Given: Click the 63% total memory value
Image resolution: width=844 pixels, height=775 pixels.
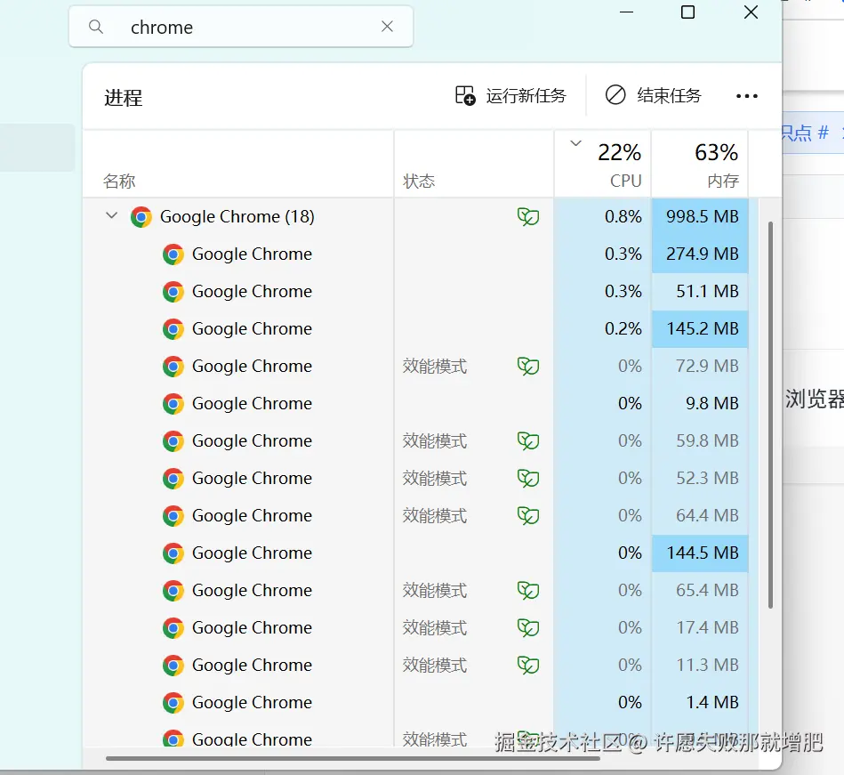Looking at the screenshot, I should [x=717, y=152].
